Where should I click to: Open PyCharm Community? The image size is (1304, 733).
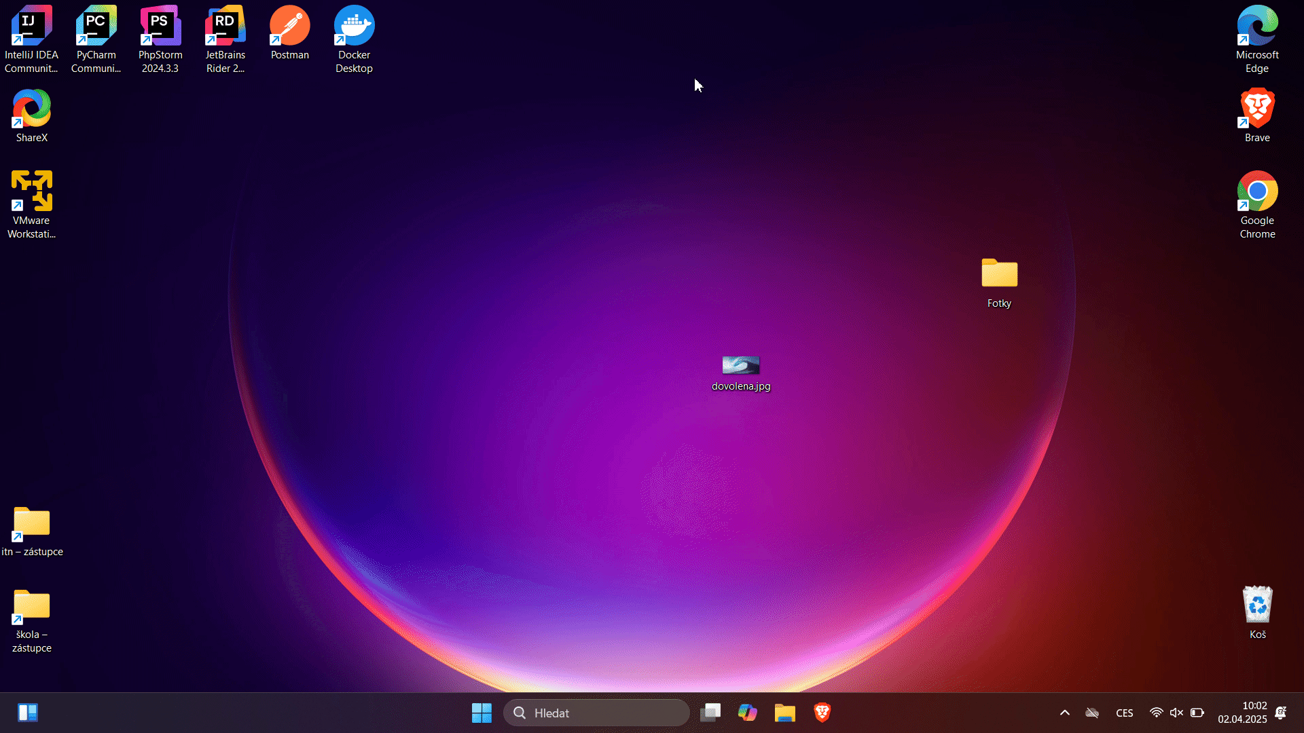pyautogui.click(x=95, y=24)
